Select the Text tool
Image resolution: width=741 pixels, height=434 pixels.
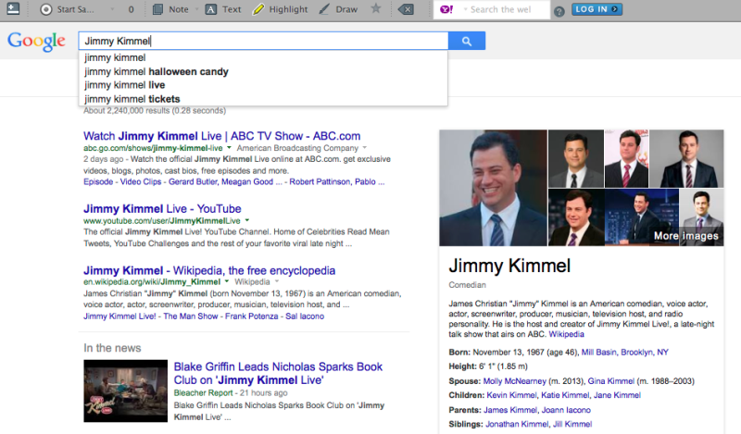coord(223,9)
